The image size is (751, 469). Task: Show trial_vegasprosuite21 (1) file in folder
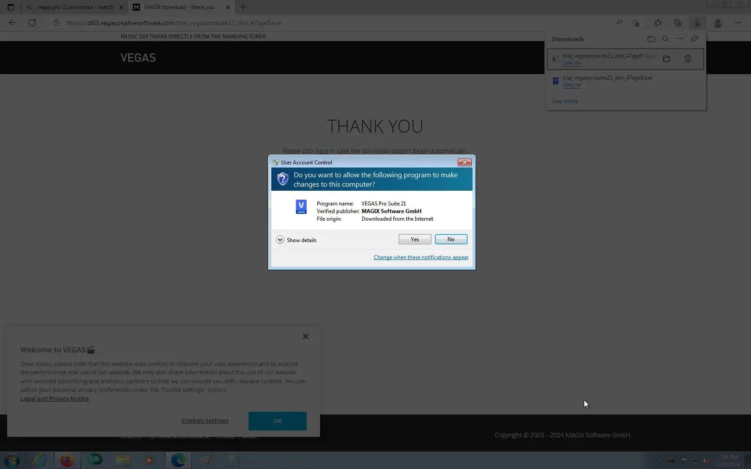point(667,59)
